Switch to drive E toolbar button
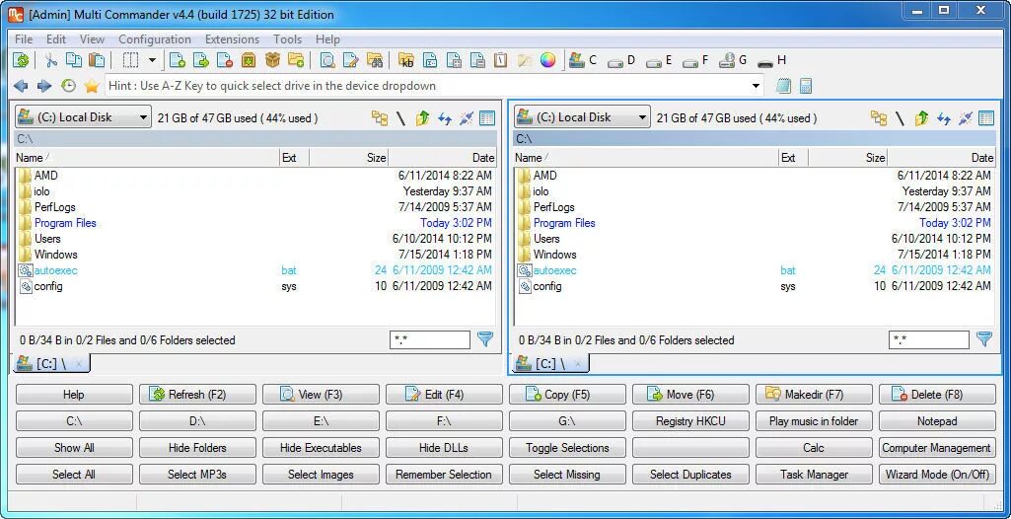1011x519 pixels. (x=659, y=60)
